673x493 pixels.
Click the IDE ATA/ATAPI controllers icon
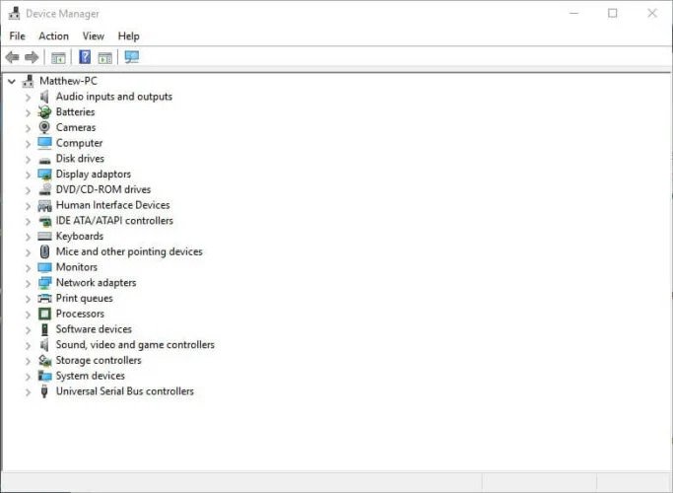coord(44,222)
